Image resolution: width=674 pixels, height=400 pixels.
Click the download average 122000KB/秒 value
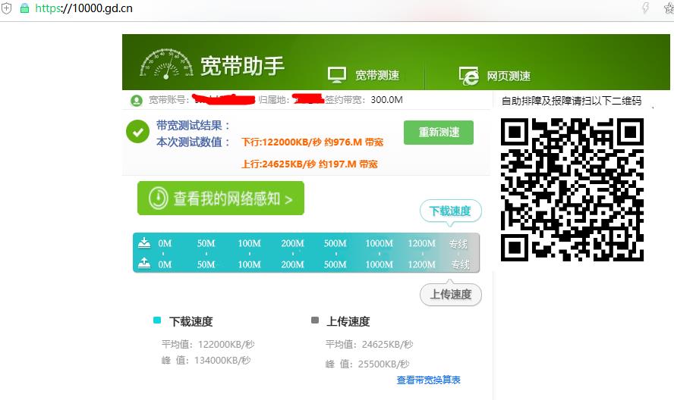(226, 344)
